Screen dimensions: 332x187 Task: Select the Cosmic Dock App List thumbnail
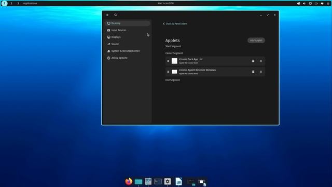[x=174, y=61]
